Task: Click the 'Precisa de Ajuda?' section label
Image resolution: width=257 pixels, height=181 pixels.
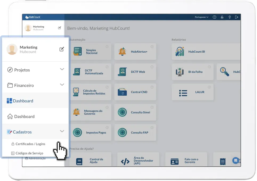Action: (81, 149)
